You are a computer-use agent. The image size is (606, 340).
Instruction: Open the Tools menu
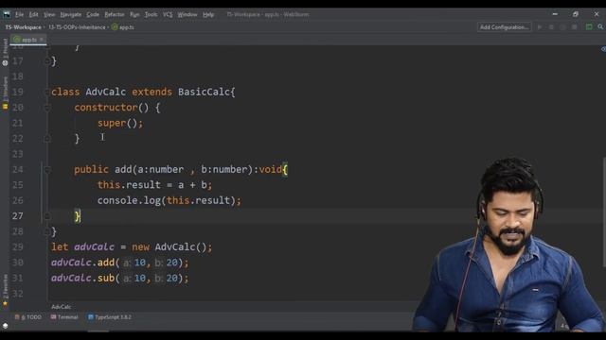151,15
